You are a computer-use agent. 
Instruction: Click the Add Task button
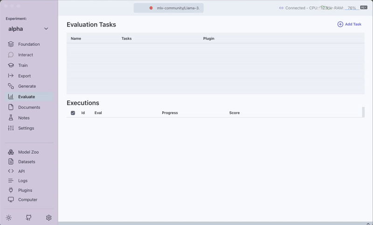coord(349,24)
